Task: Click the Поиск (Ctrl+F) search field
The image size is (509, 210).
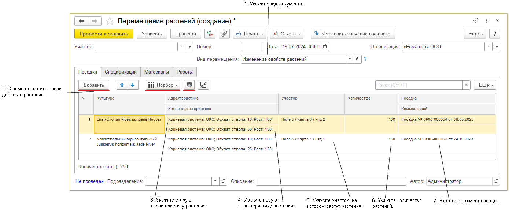Action: coord(419,85)
